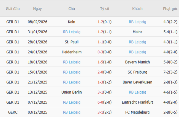Viewport: 179px width, 119px height.
Task: Click the Eintracht Frankfurt team name
Action: coord(137,102)
